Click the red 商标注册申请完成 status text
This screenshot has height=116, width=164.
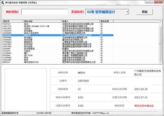click(x=144, y=106)
